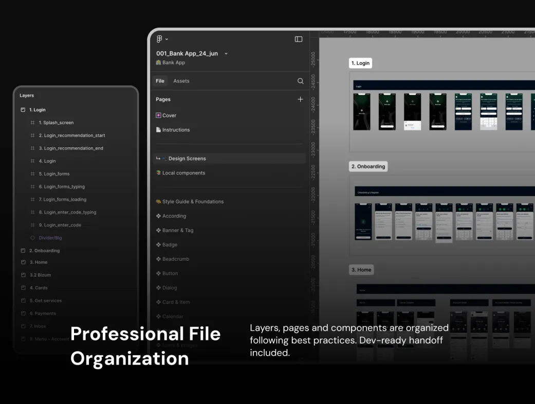Open the Bank App project link
This screenshot has width=535, height=404.
click(173, 63)
